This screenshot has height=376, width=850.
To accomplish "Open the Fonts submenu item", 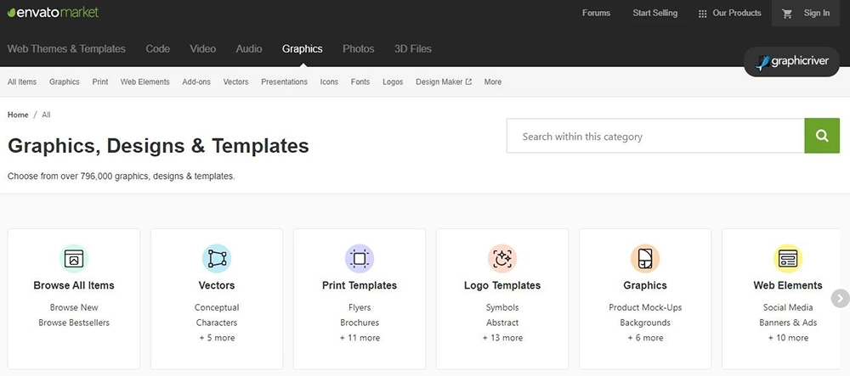I will click(x=360, y=81).
